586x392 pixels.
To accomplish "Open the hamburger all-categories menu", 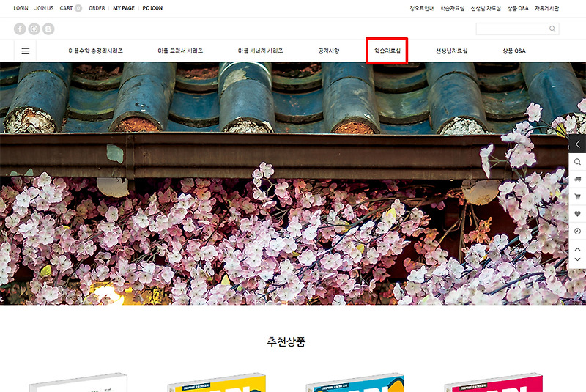I will (26, 51).
